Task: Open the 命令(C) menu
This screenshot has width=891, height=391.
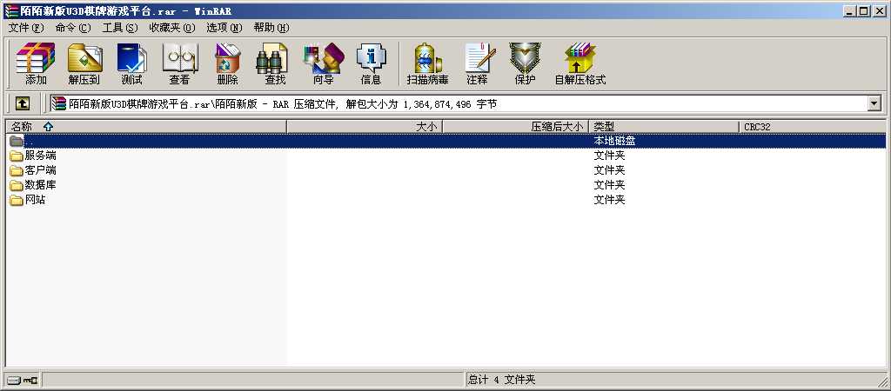Action: (x=73, y=28)
